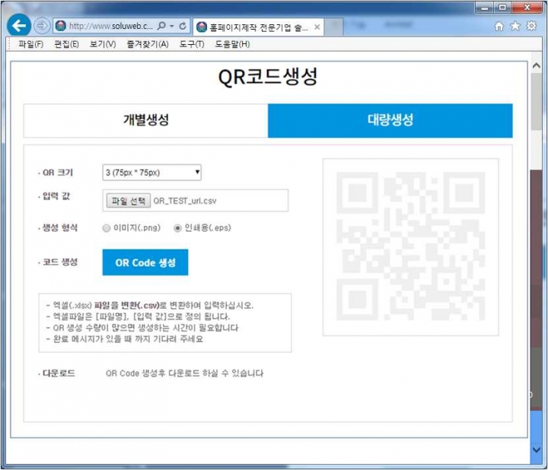Click the QR코드생성 page heading

[268, 77]
